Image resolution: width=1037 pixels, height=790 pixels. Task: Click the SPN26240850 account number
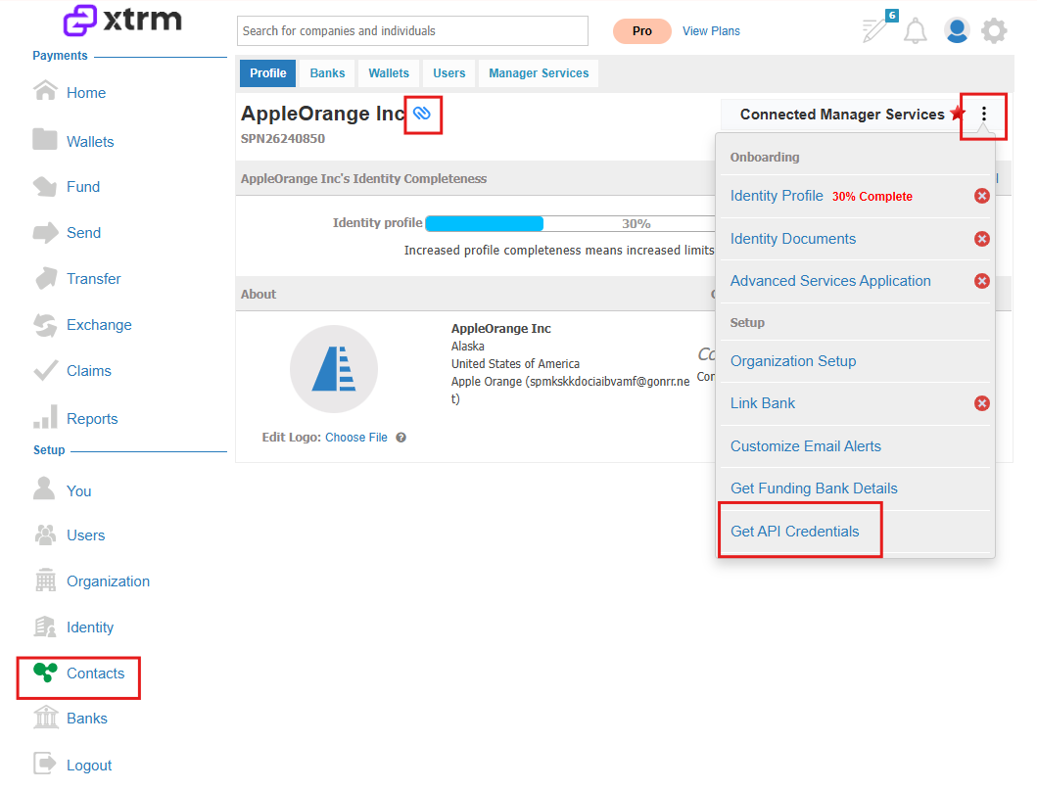[x=282, y=139]
